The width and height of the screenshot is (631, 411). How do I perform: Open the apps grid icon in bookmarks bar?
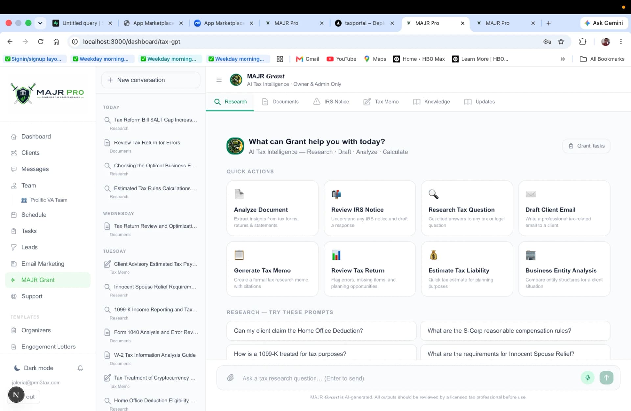point(280,59)
